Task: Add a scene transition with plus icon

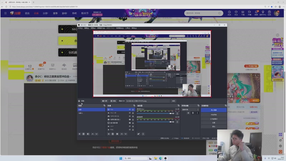Action: click(x=188, y=113)
